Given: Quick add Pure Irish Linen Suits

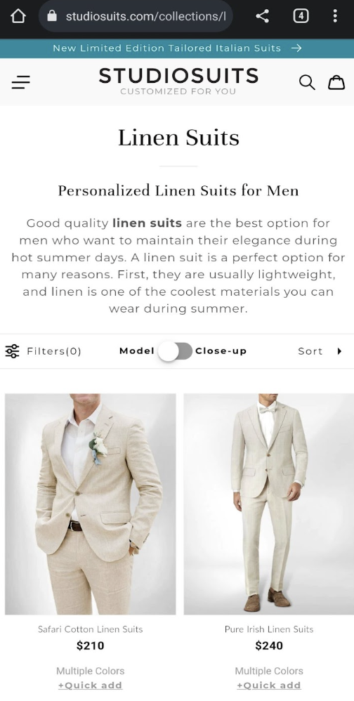Looking at the screenshot, I should (269, 686).
